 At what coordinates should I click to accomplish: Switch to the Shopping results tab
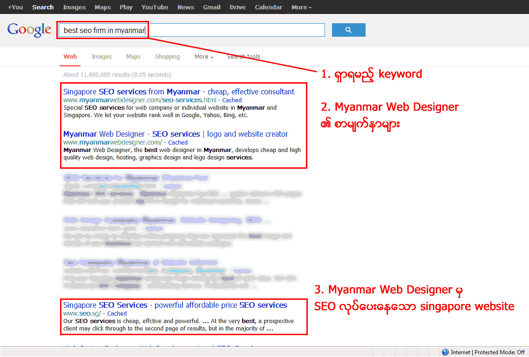(167, 57)
